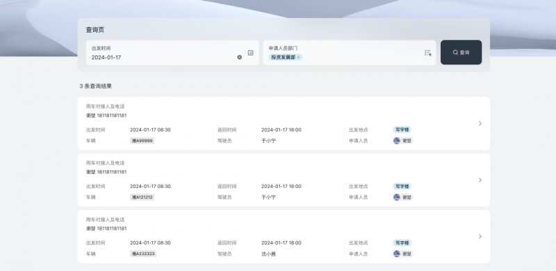Expand second record with chevron arrow

(x=480, y=180)
